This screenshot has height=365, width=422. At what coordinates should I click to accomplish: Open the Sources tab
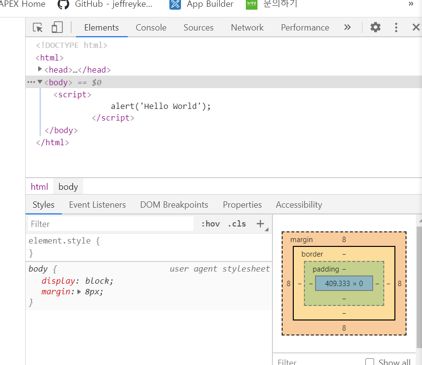(x=198, y=28)
